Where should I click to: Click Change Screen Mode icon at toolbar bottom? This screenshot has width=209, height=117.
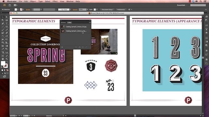point(4,77)
